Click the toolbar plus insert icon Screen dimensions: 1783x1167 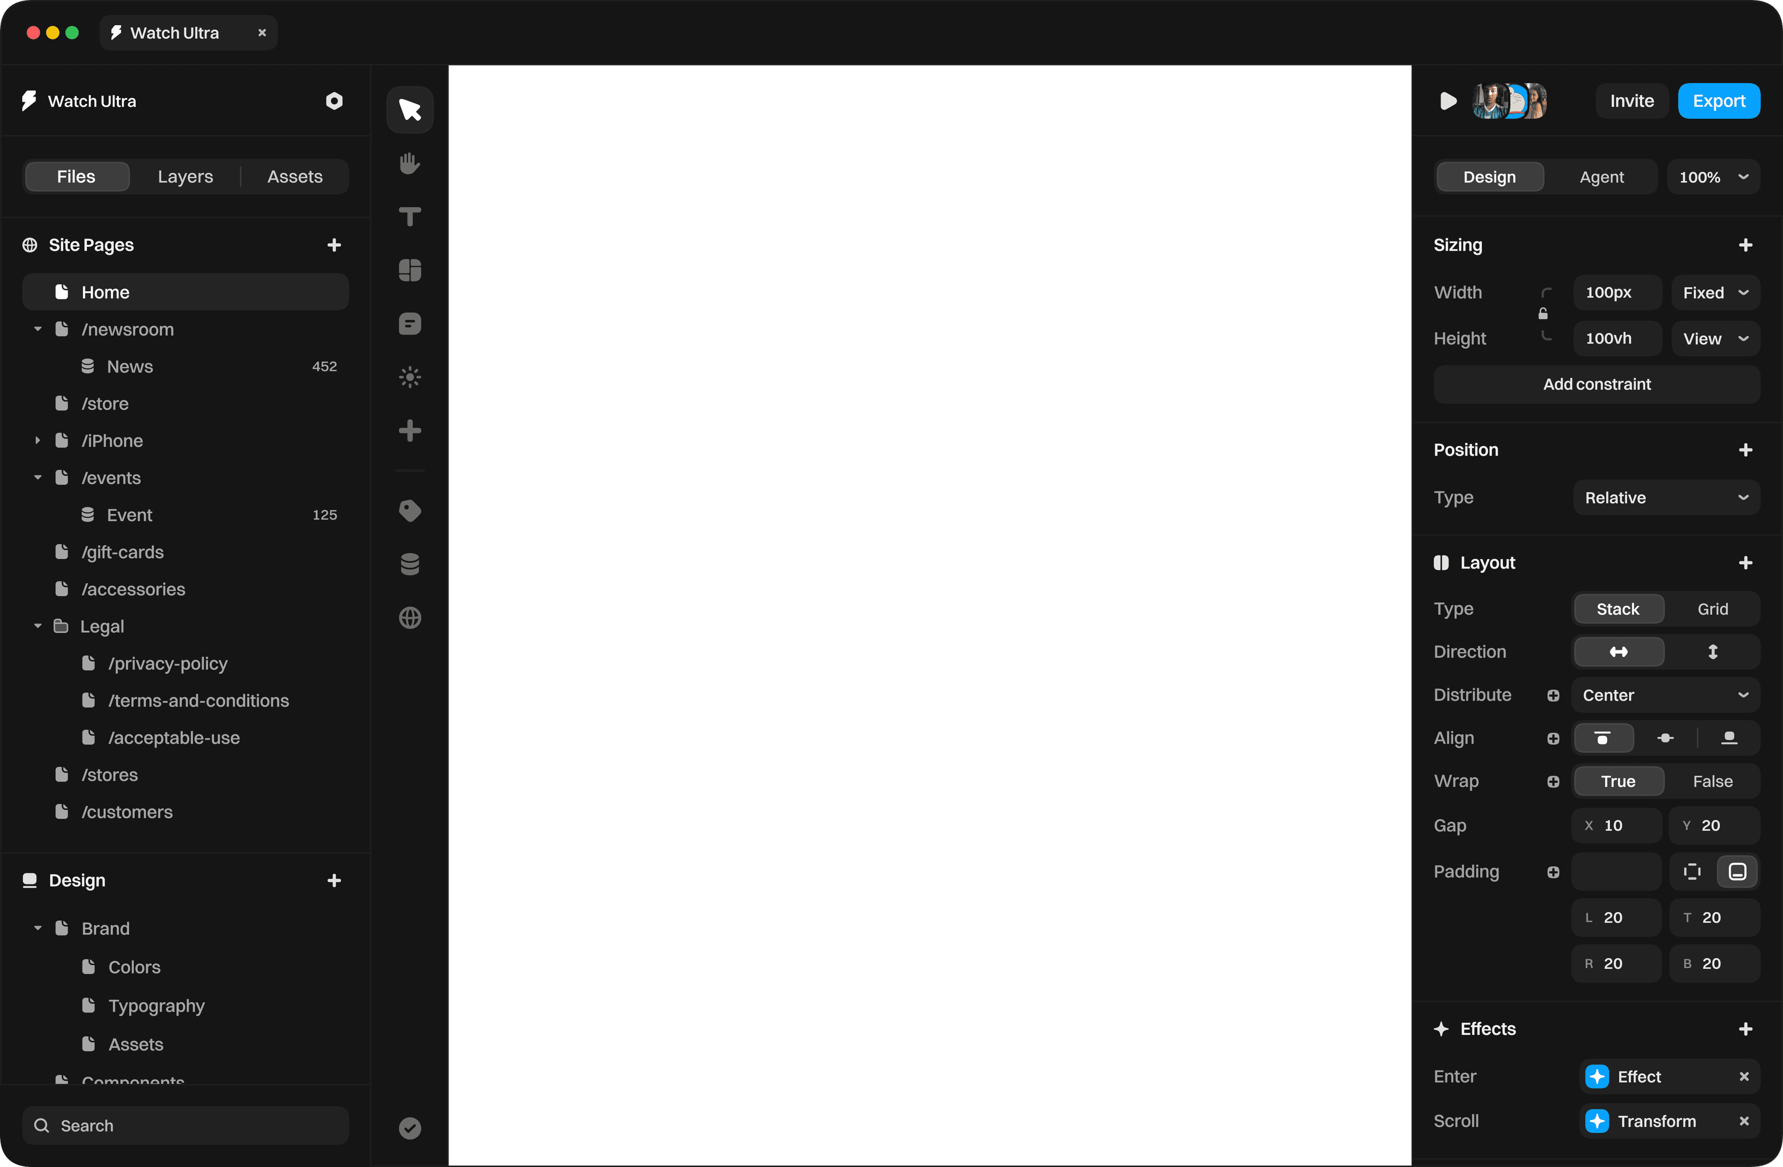click(x=410, y=431)
